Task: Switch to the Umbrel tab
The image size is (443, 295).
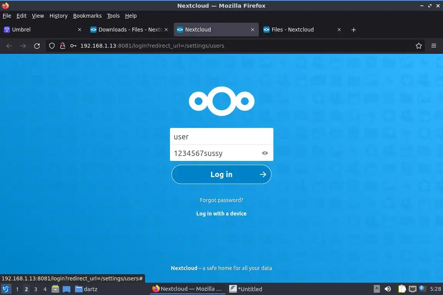Action: point(42,30)
